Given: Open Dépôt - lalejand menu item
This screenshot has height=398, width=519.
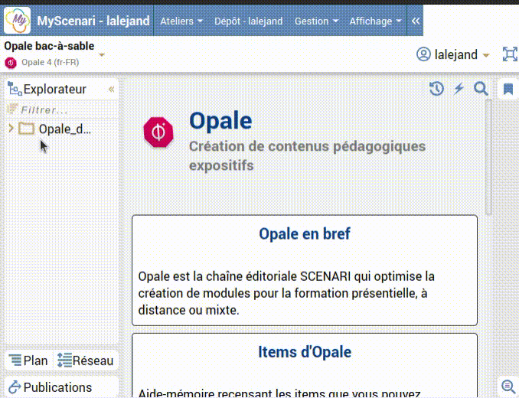Looking at the screenshot, I should point(248,21).
